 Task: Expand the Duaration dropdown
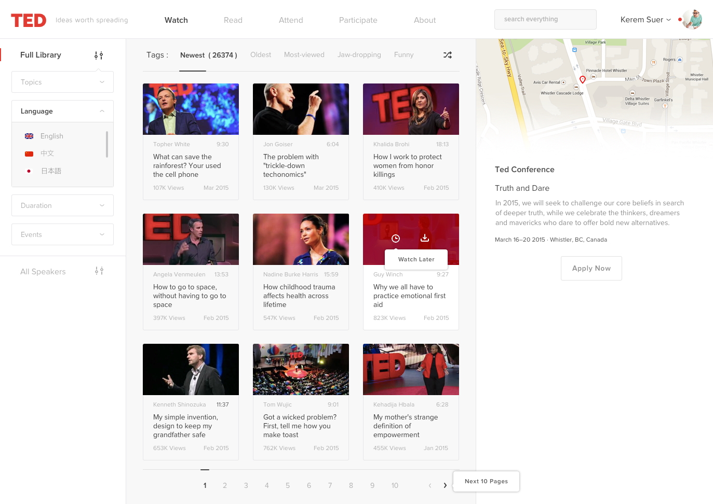coord(62,205)
